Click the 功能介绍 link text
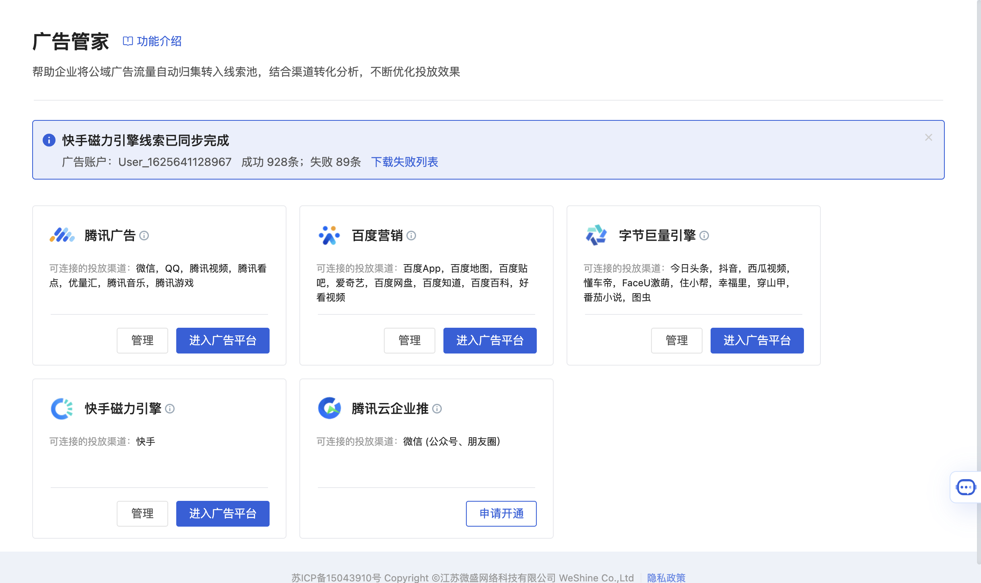 tap(159, 41)
